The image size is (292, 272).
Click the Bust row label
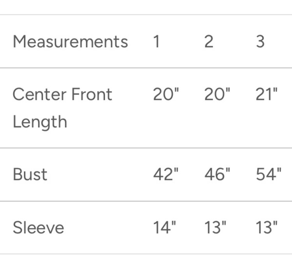click(x=30, y=174)
